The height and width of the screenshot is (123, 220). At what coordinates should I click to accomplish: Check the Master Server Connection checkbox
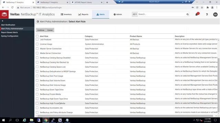(x=37, y=49)
